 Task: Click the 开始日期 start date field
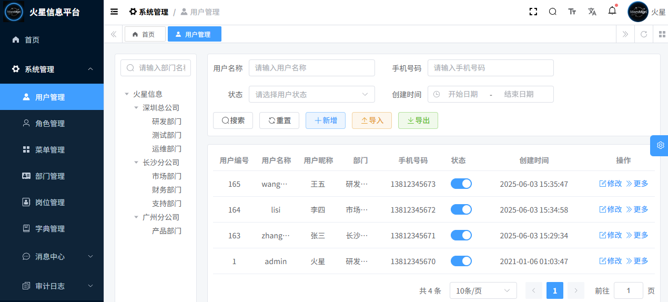tap(463, 94)
